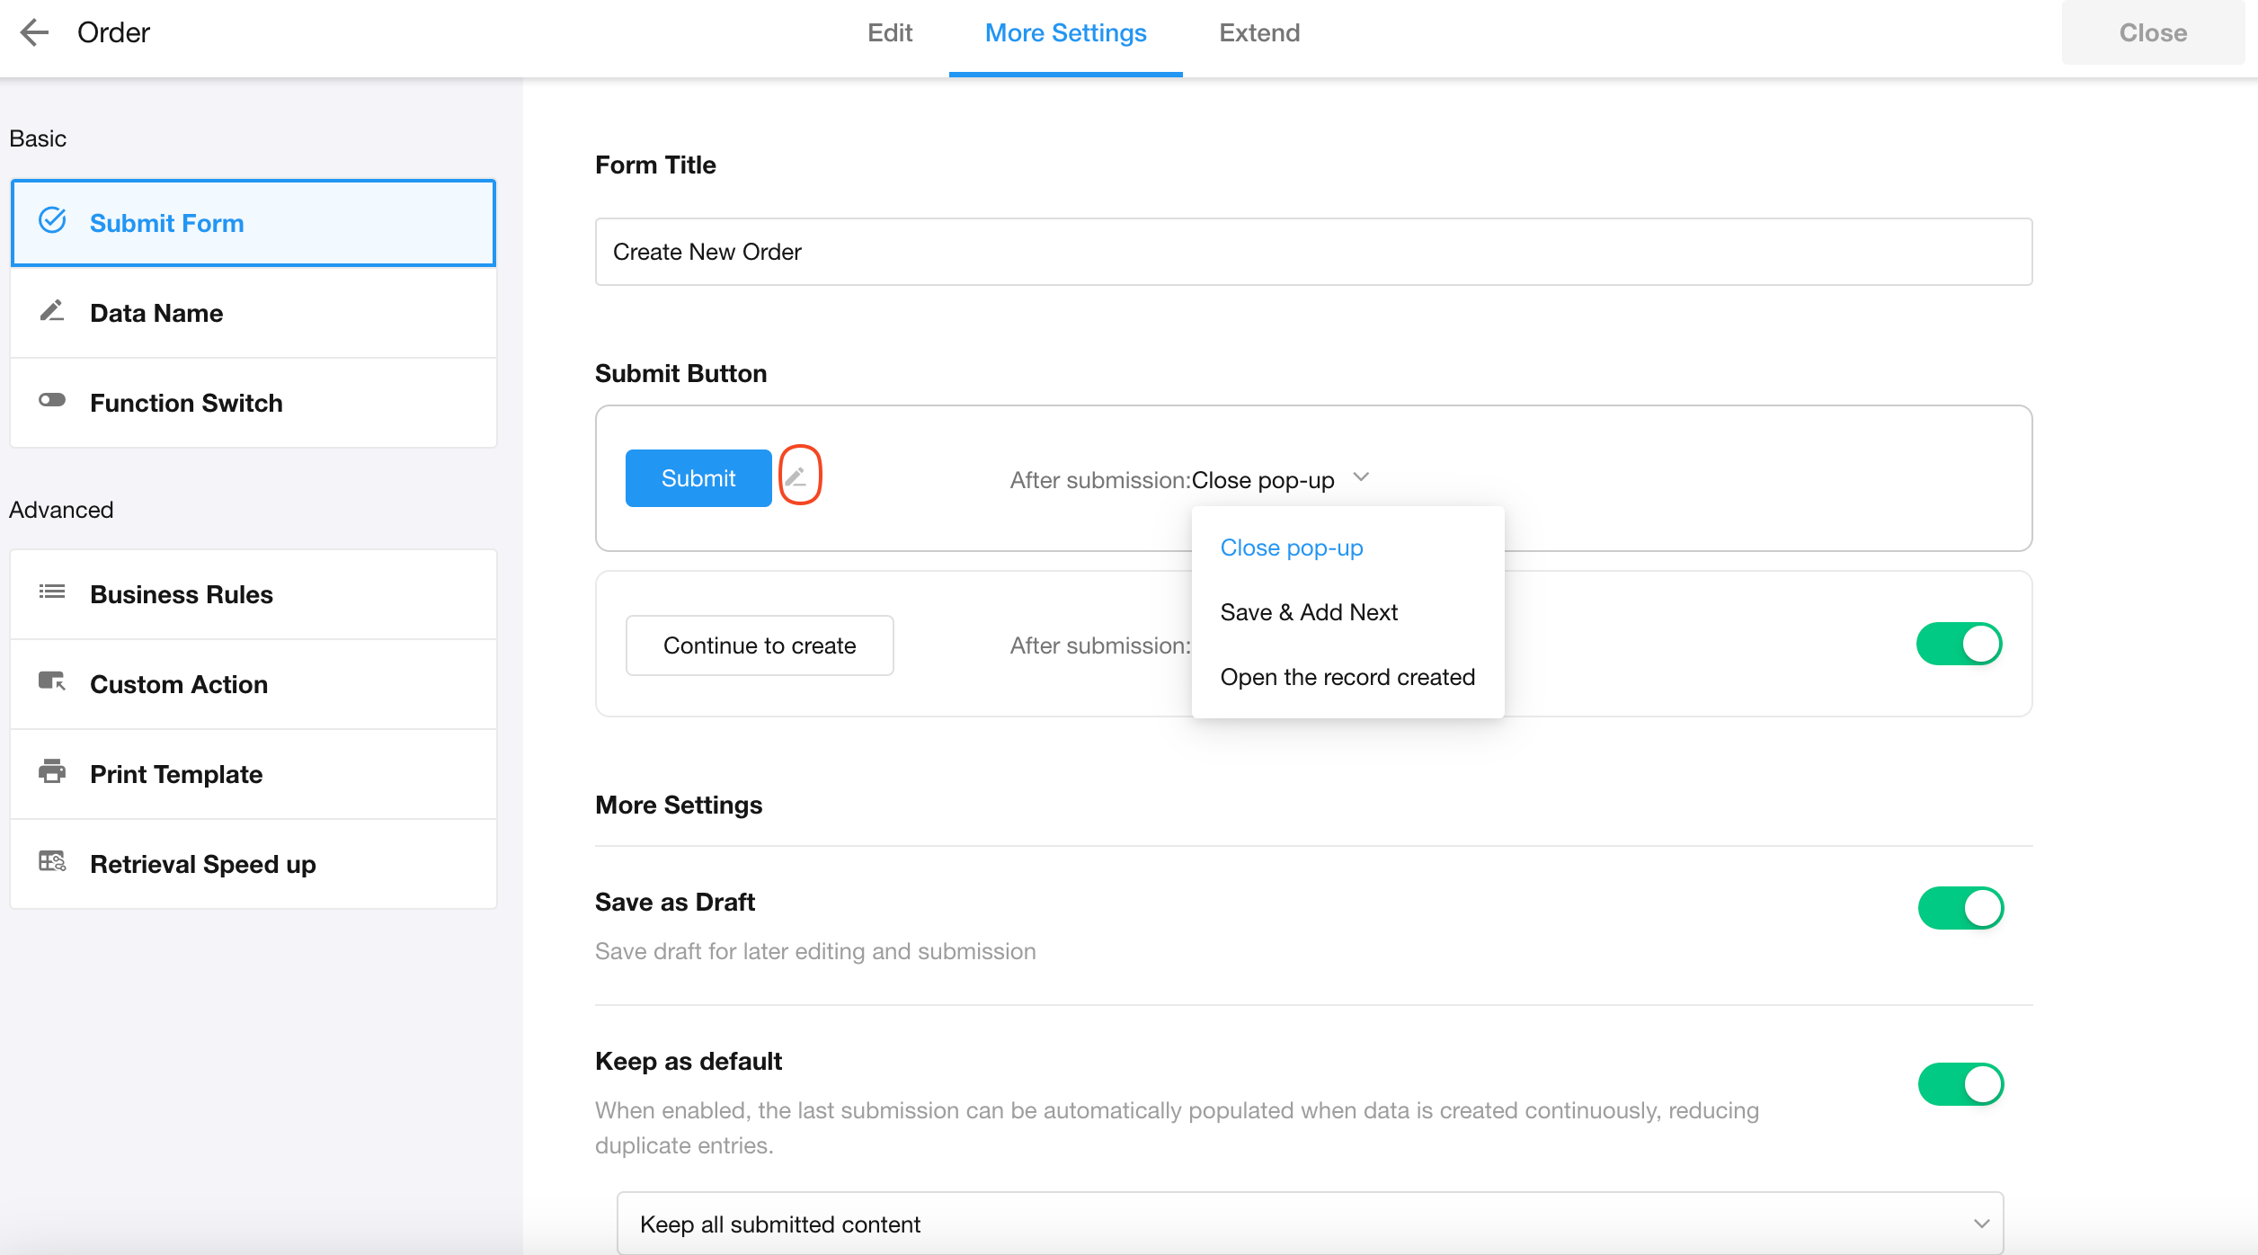Collapse the After submission Close pop-up chevron
Image resolution: width=2258 pixels, height=1255 pixels.
coord(1361,477)
